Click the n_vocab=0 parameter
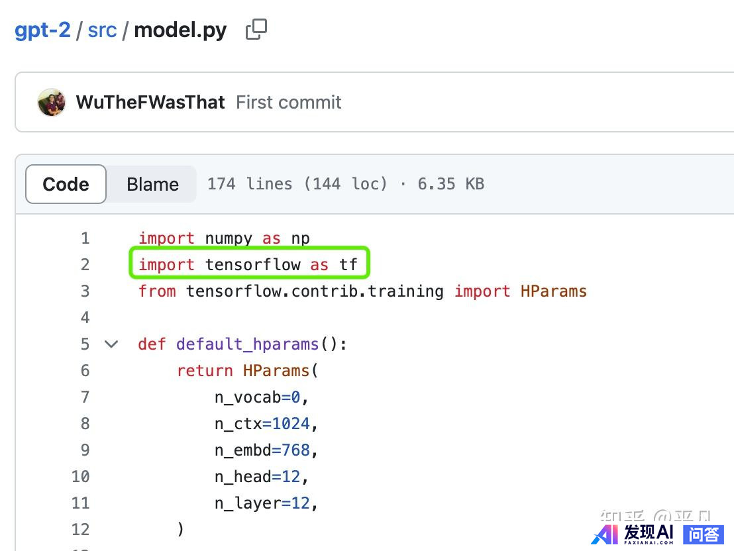Viewport: 734px width, 551px height. (x=261, y=397)
